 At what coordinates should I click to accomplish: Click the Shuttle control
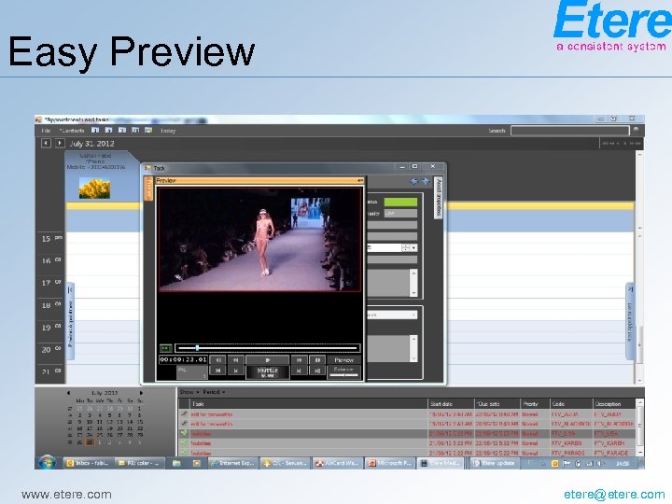pyautogui.click(x=268, y=372)
